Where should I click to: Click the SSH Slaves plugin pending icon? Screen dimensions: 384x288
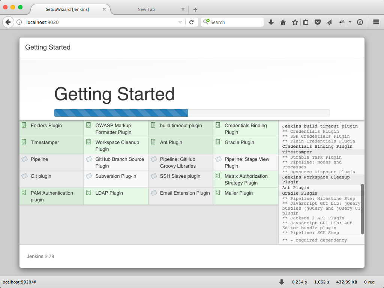153,176
